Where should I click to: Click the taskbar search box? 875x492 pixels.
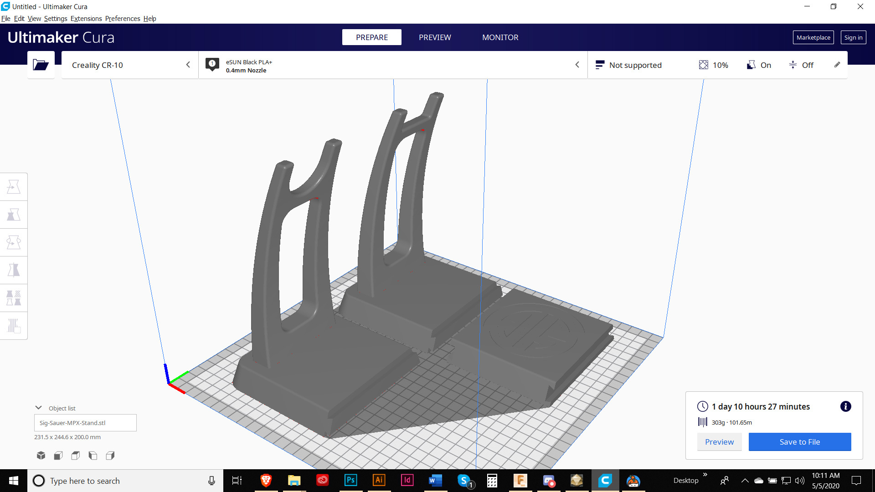(x=125, y=481)
